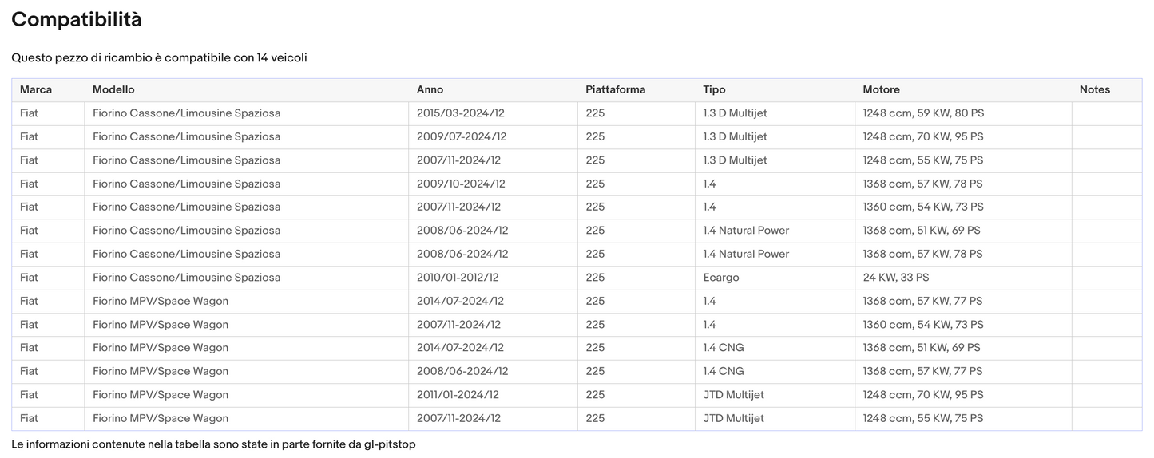The height and width of the screenshot is (458, 1154).
Task: Click the text about 14 compatible vehicles
Action: tap(159, 57)
